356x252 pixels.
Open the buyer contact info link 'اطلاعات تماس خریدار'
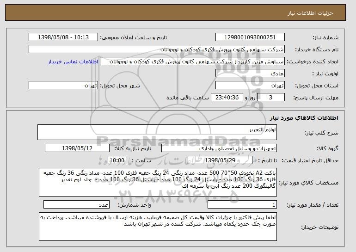pyautogui.click(x=73, y=61)
